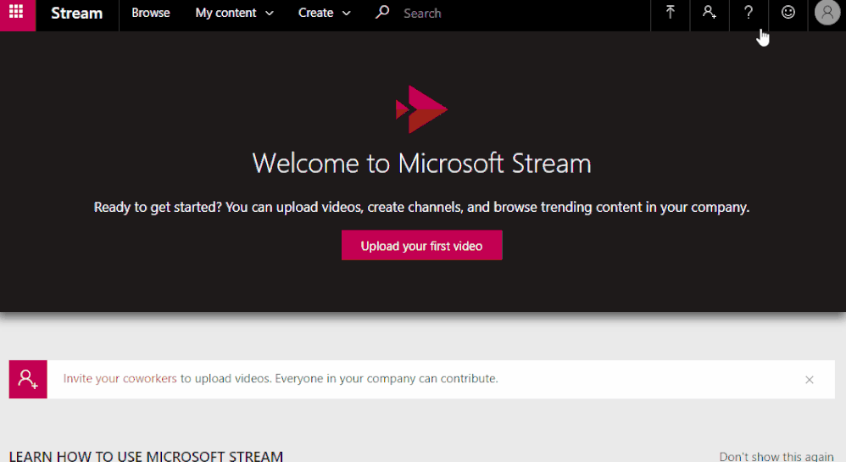This screenshot has height=462, width=846.
Task: Expand the My content dropdown
Action: 234,13
